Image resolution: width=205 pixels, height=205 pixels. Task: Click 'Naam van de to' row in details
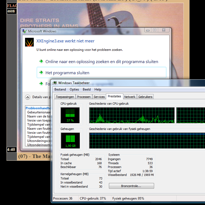pyautogui.click(x=38, y=116)
